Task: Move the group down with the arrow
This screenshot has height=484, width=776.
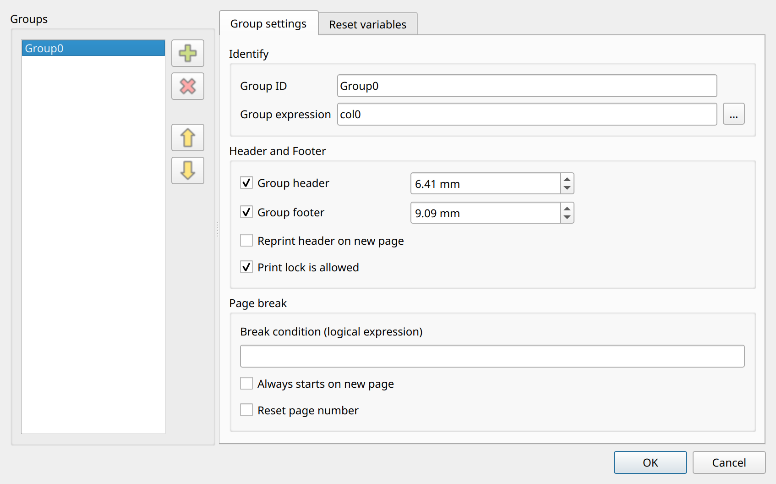Action: (x=188, y=170)
